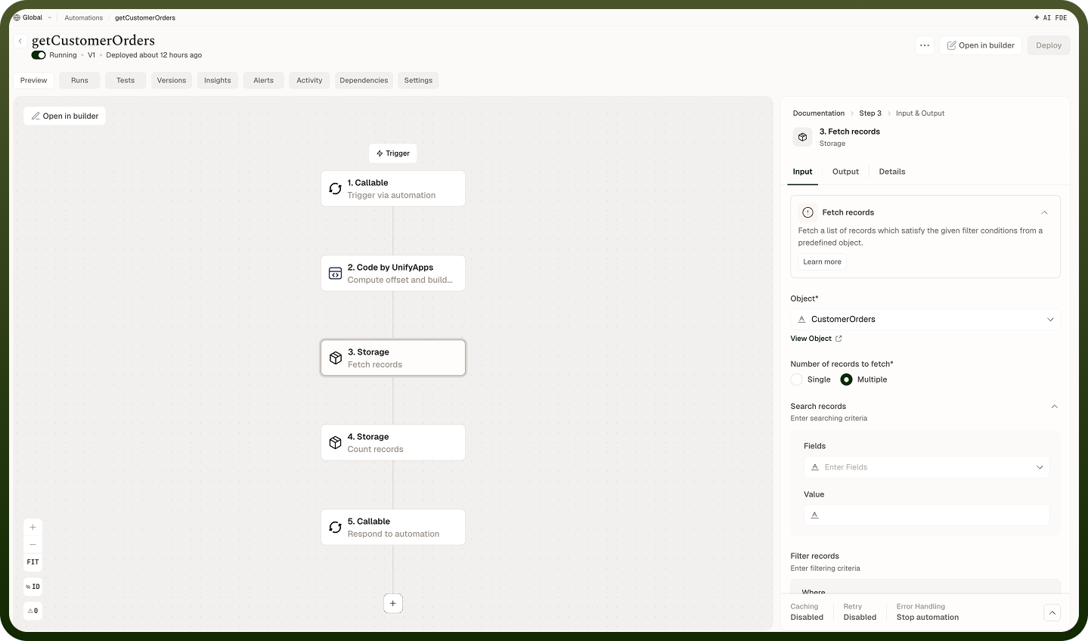Open the Versions tab

(x=172, y=80)
